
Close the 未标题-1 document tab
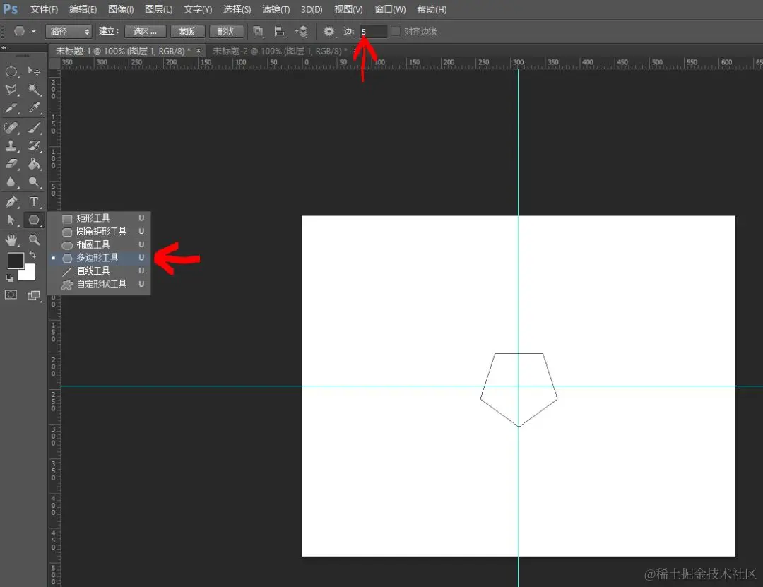[199, 51]
